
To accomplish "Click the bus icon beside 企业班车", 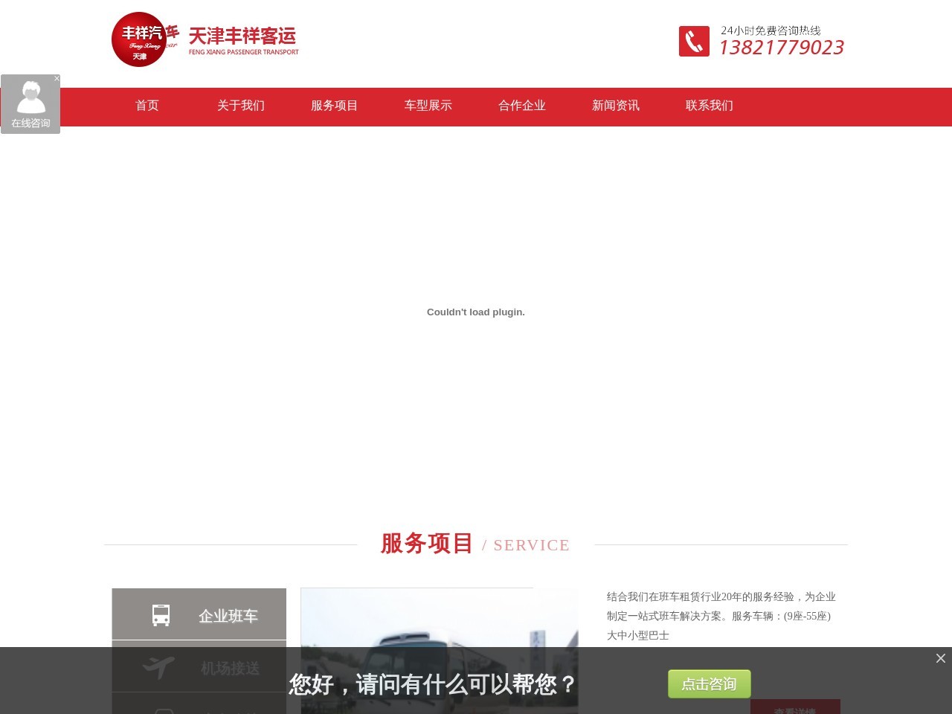I will click(161, 615).
